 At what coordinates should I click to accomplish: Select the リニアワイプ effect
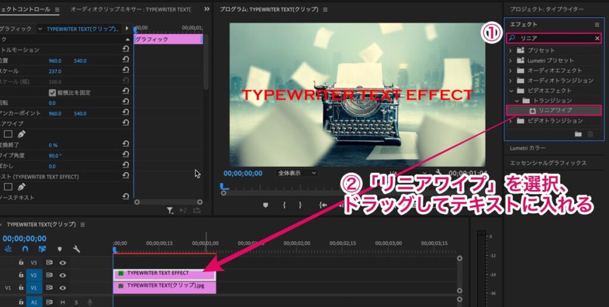click(x=554, y=110)
